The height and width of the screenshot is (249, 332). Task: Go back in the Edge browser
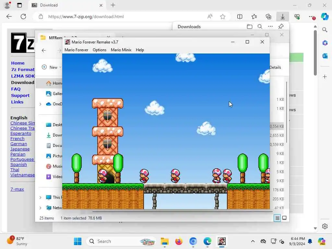pyautogui.click(x=9, y=17)
